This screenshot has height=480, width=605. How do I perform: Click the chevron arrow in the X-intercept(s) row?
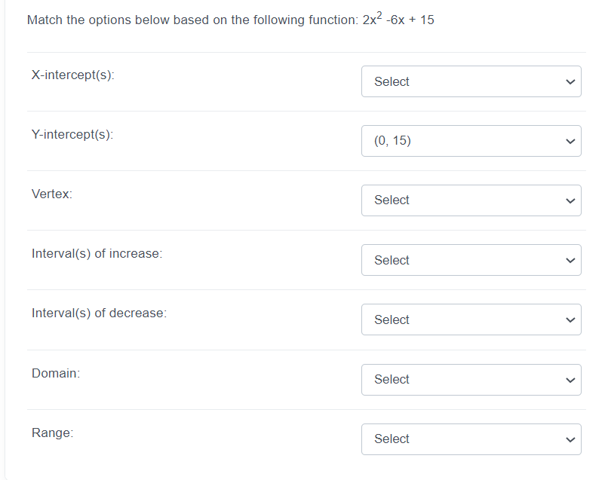tap(570, 81)
